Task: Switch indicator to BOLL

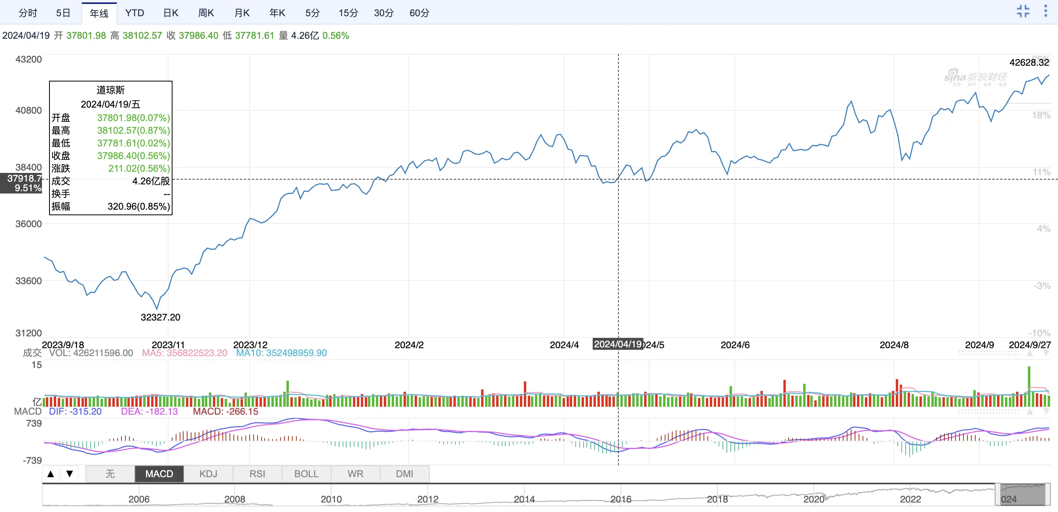Action: click(x=306, y=474)
